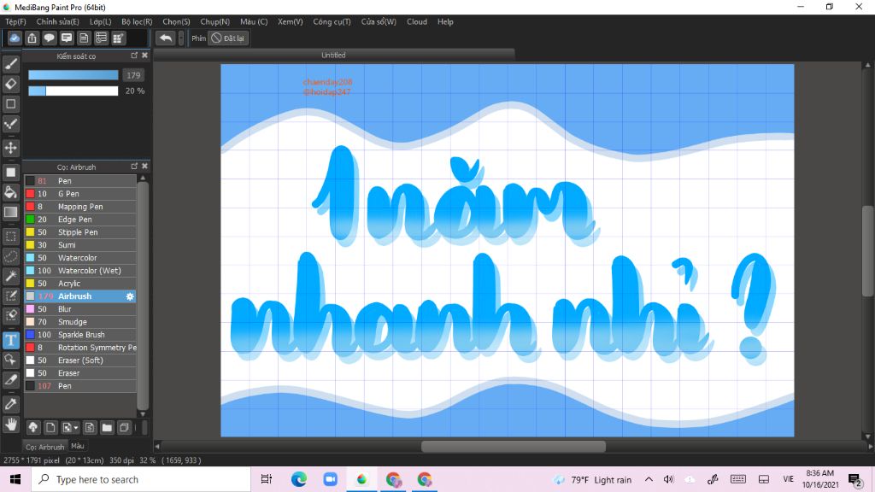Click the Undo arrow button

[x=165, y=38]
